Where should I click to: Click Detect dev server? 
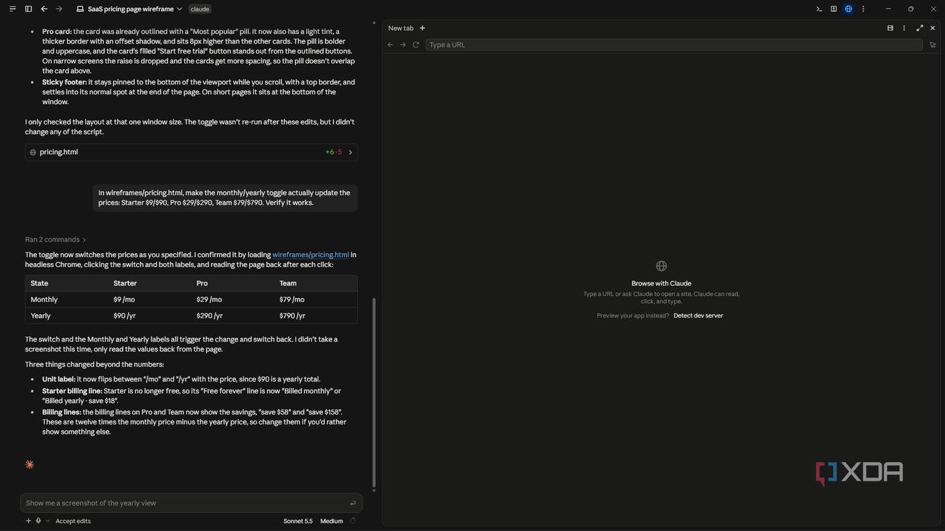(x=698, y=315)
